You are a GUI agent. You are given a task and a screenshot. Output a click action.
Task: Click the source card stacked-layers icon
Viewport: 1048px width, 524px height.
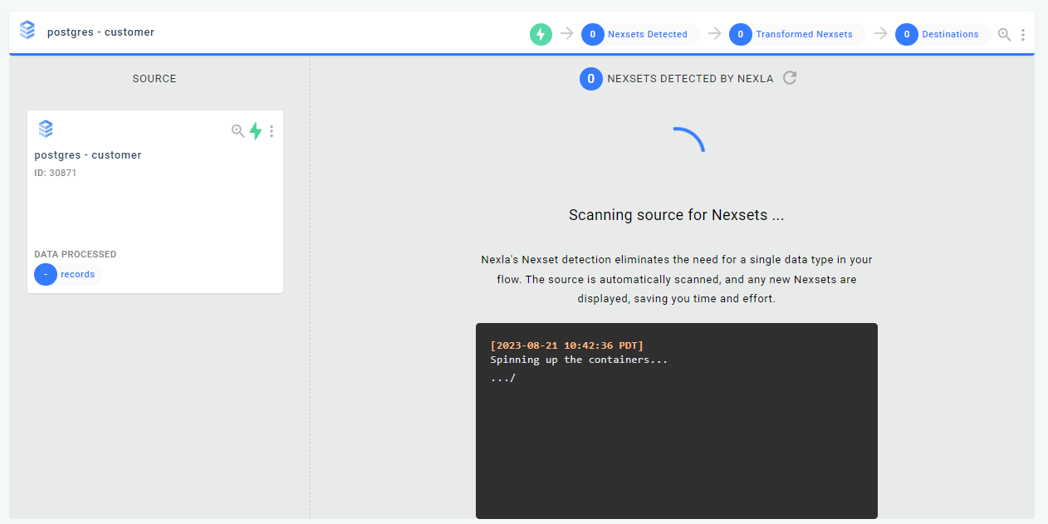click(x=46, y=129)
